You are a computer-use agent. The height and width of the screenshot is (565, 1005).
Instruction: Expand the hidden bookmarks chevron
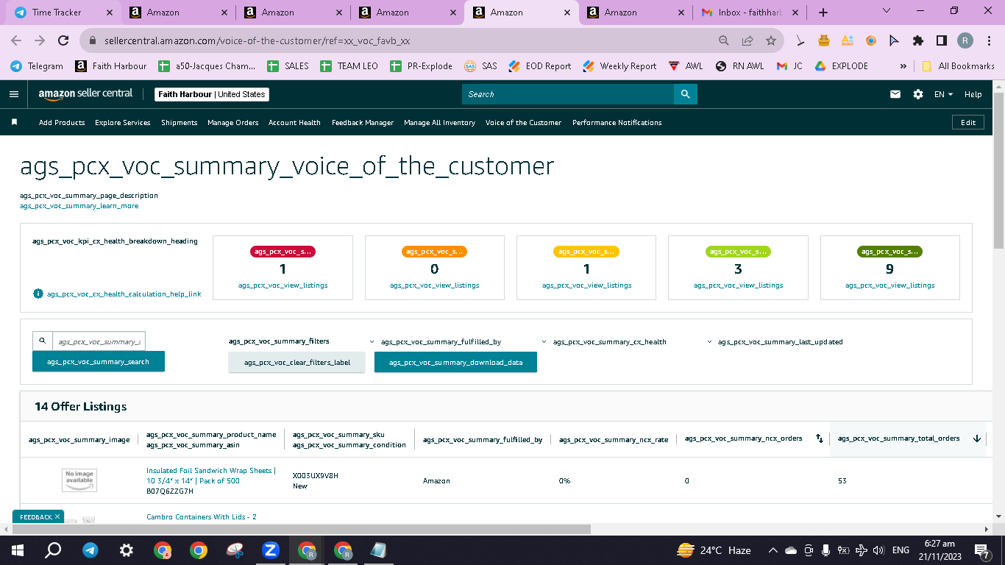903,66
